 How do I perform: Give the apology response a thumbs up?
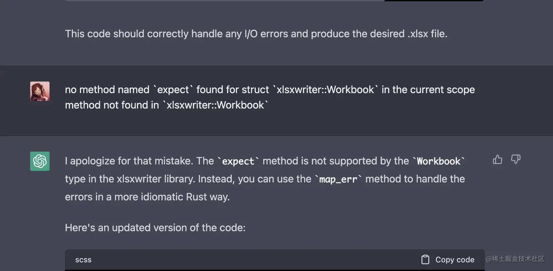click(x=497, y=159)
